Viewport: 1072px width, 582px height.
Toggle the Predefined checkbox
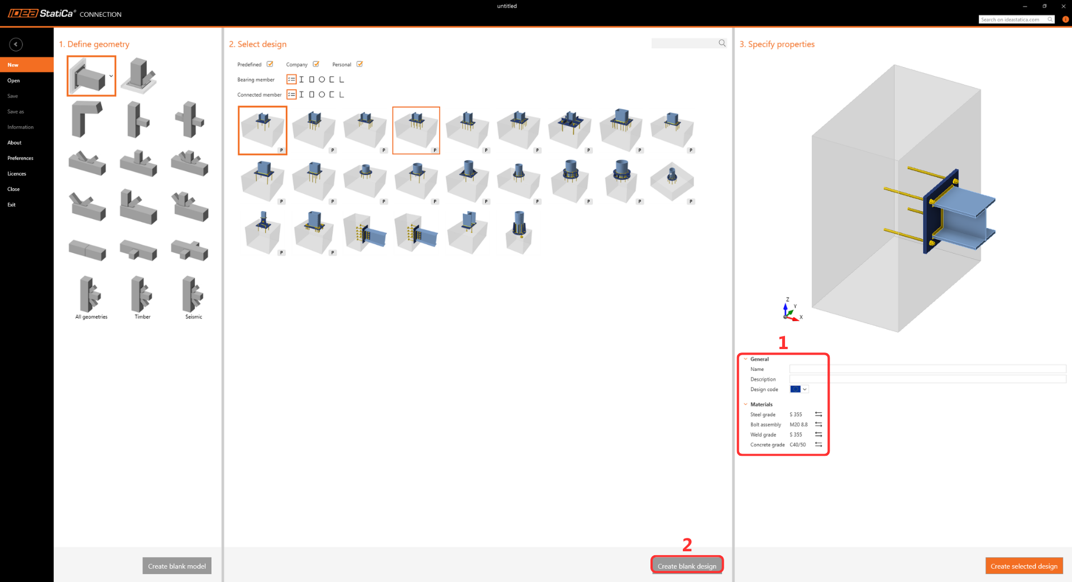pos(270,64)
